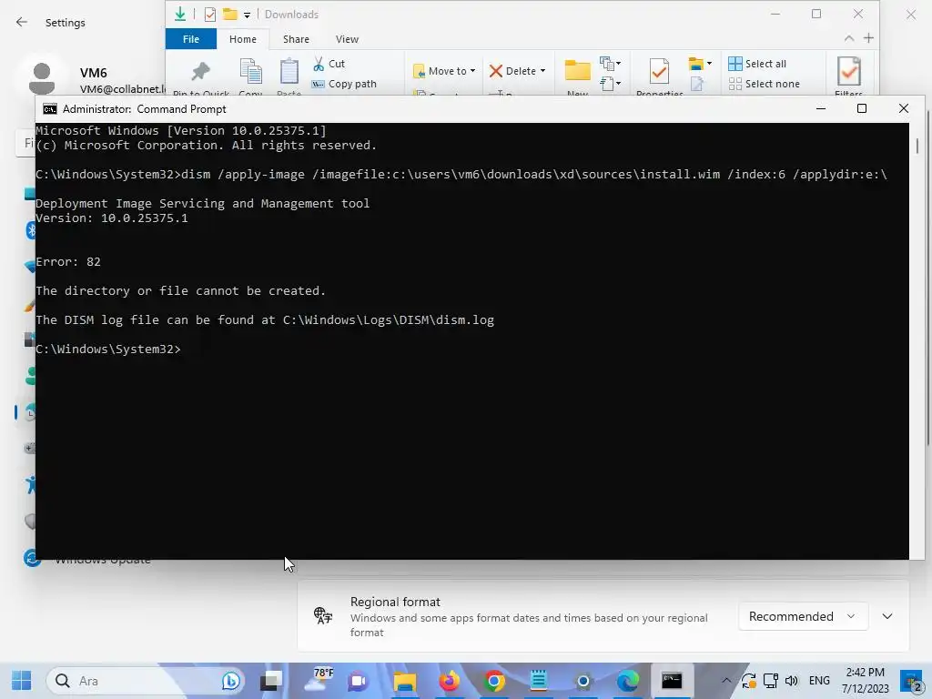932x699 pixels.
Task: Switch to the View ribbon tab
Action: 347,39
